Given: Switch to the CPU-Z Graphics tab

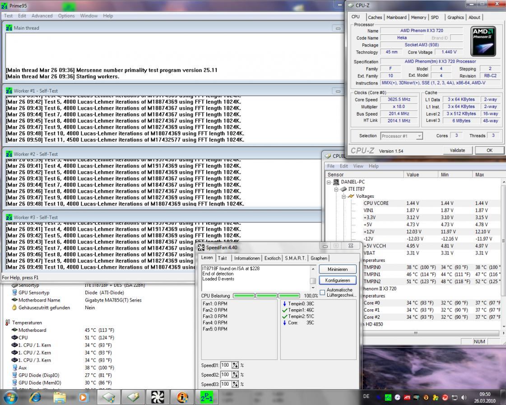Looking at the screenshot, I should coord(455,18).
